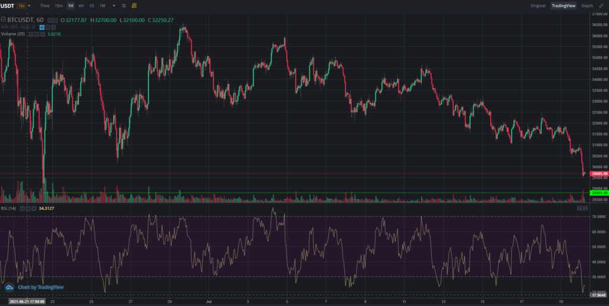Click the green 28885.00 price line label
Image resolution: width=609 pixels, height=306 pixels.
point(597,193)
